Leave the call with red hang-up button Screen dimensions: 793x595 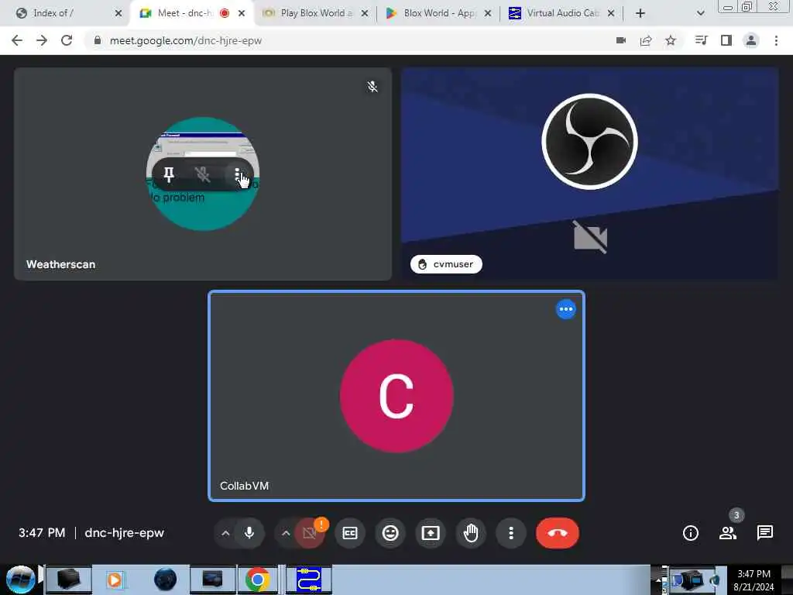[558, 533]
